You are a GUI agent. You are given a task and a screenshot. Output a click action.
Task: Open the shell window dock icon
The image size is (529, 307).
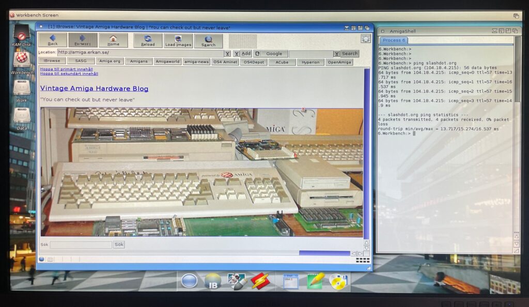tap(291, 282)
